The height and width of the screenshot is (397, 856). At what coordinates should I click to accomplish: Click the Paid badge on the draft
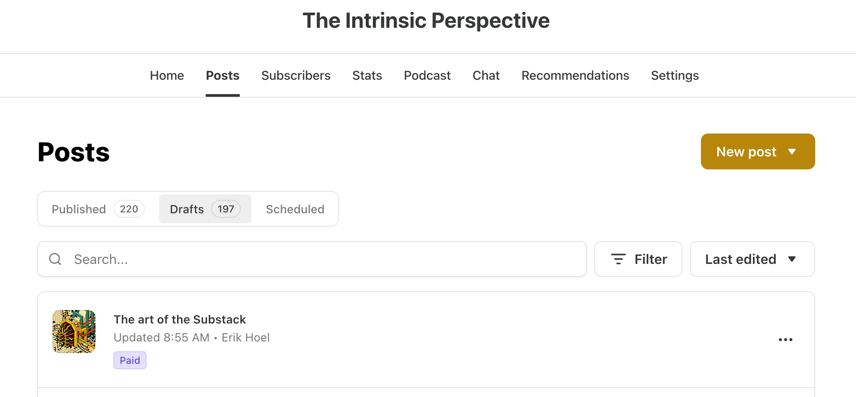tap(130, 360)
